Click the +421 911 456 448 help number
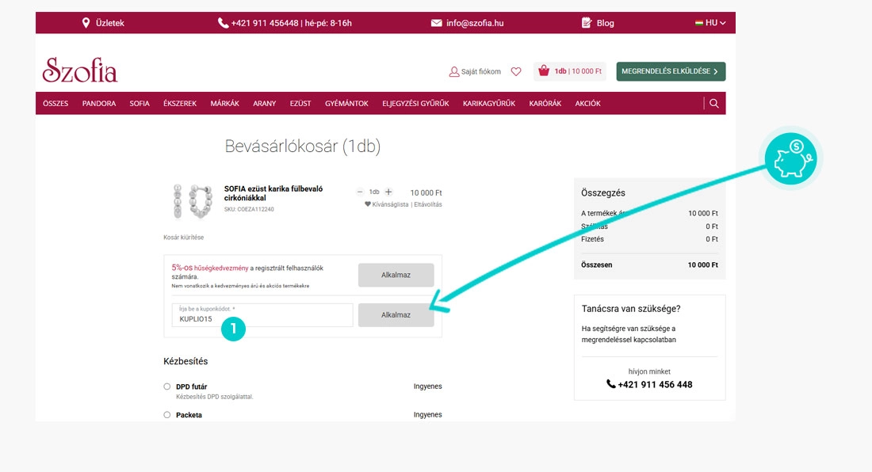The width and height of the screenshot is (872, 472). pos(655,384)
